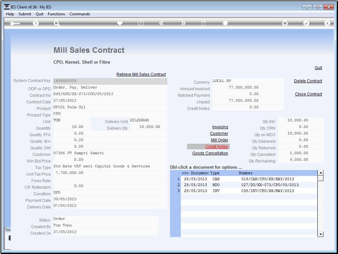
Task: Click the Delivery Date field 07/06/2013
Action: click(x=110, y=205)
